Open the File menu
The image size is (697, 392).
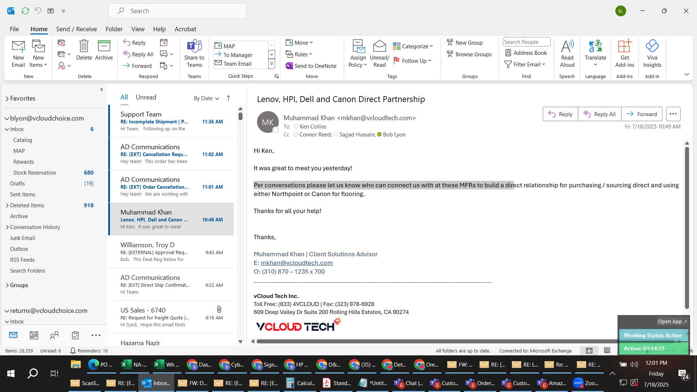pyautogui.click(x=14, y=29)
